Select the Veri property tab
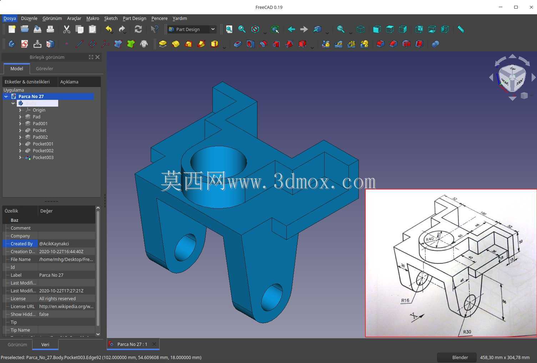Screen dimensions: 537x363 pos(45,344)
